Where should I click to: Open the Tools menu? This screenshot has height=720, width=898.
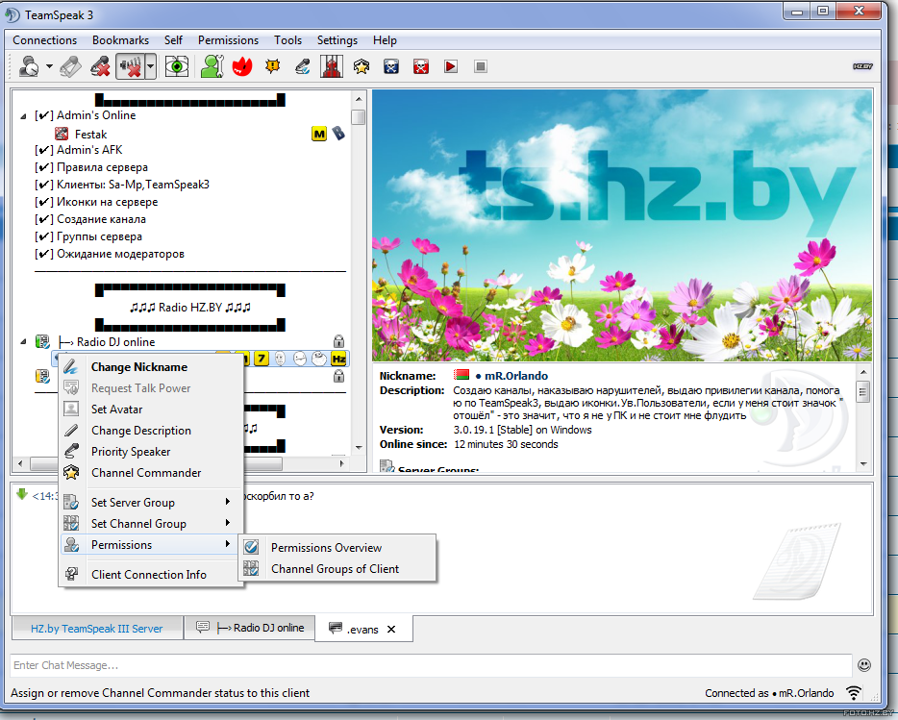(287, 40)
